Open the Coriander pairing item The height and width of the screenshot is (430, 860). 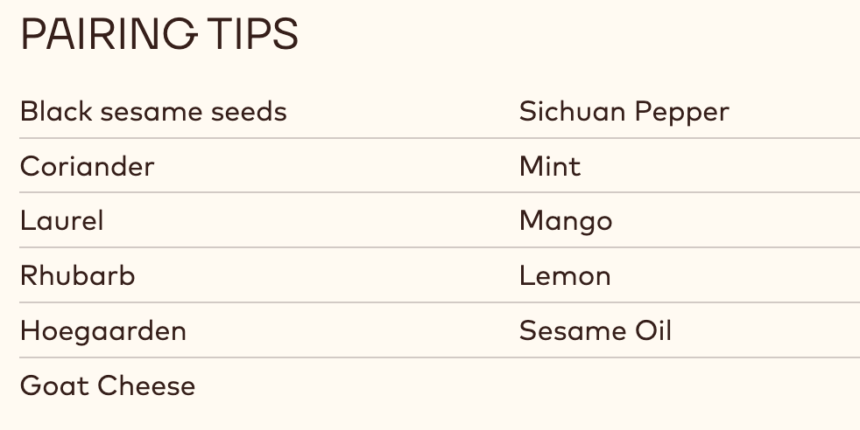[87, 166]
